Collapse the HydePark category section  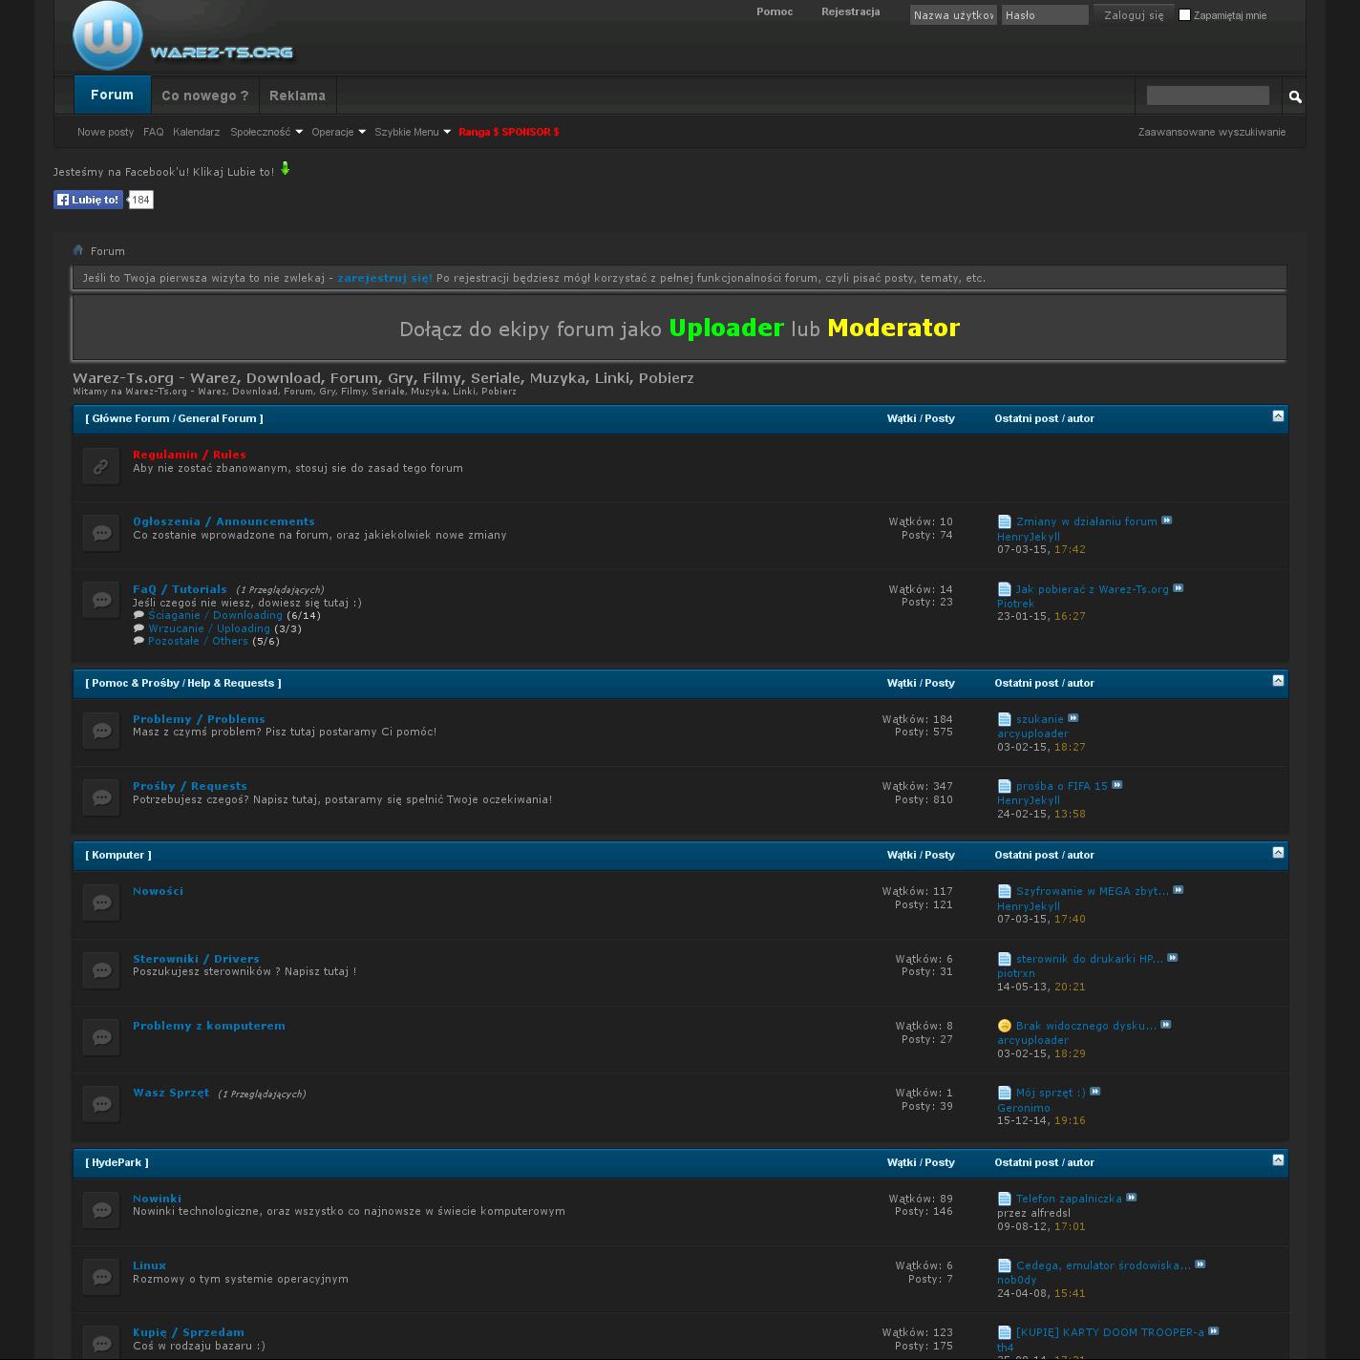[x=1278, y=1159]
